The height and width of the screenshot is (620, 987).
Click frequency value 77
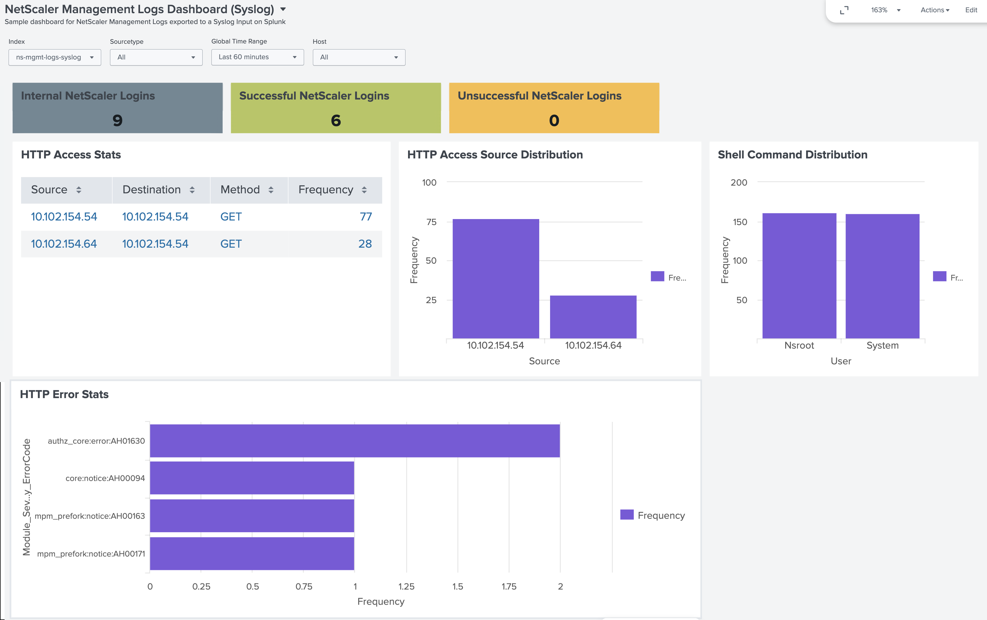click(x=365, y=216)
